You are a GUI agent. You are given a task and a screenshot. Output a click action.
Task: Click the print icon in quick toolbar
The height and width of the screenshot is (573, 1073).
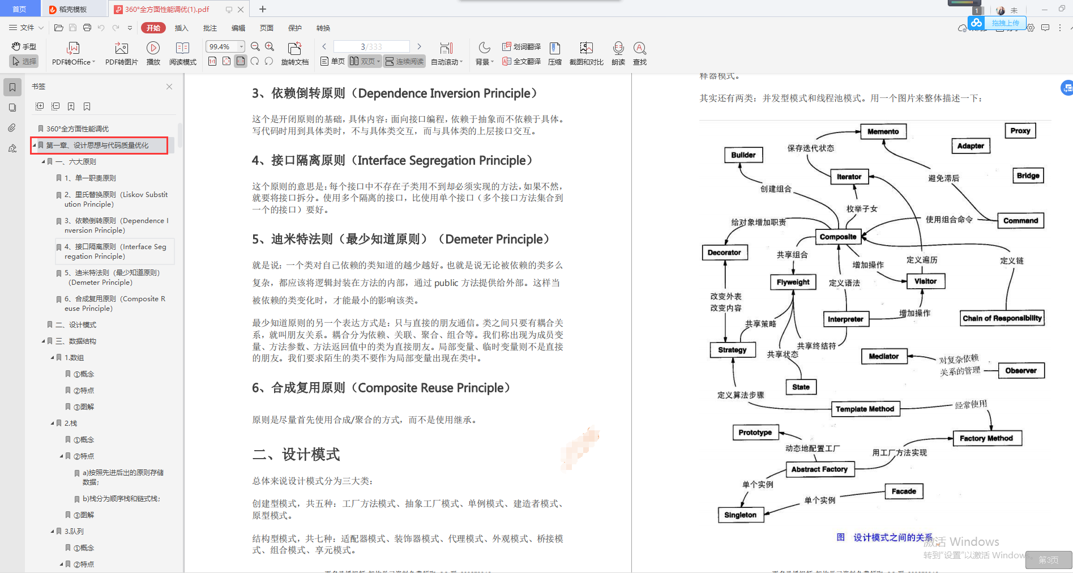87,28
